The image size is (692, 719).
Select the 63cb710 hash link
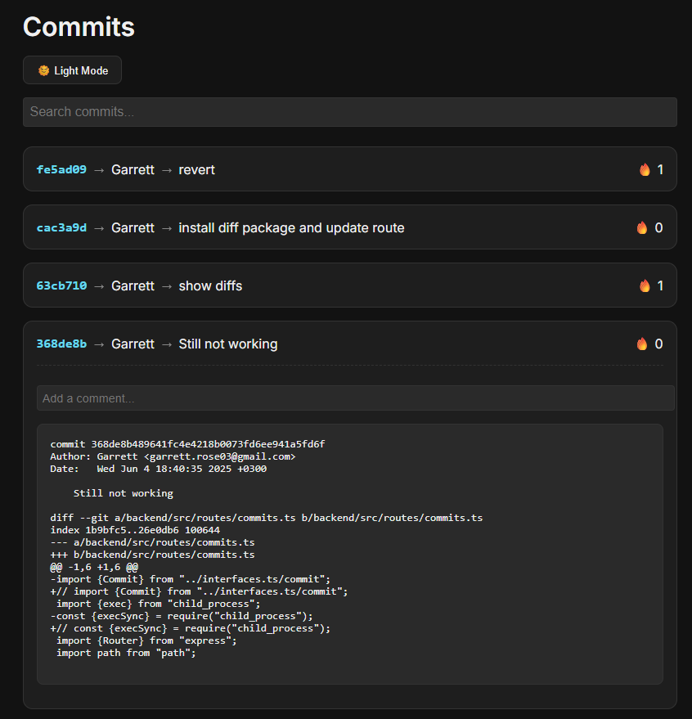point(60,285)
